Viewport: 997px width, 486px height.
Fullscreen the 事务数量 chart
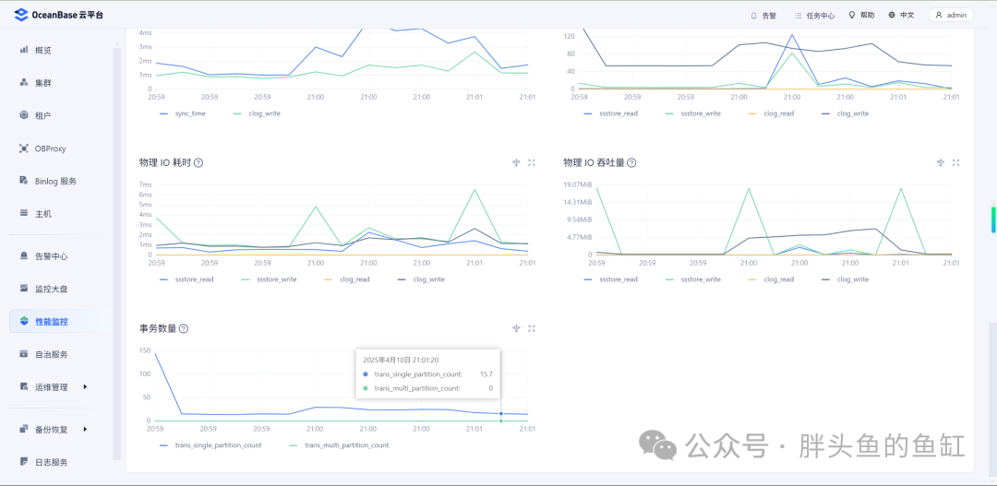pyautogui.click(x=532, y=328)
